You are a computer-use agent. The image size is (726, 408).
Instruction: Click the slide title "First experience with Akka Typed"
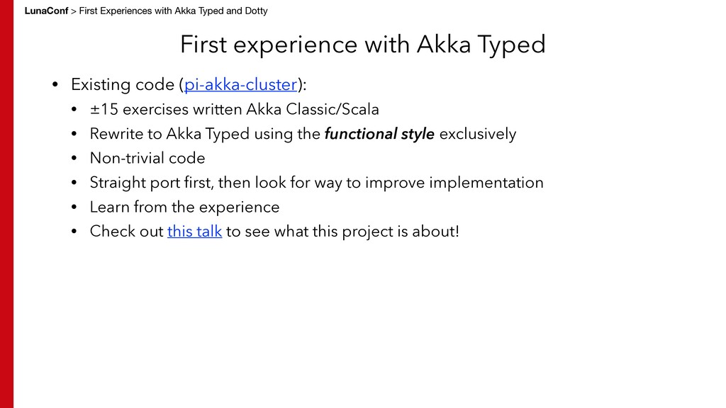pyautogui.click(x=362, y=45)
